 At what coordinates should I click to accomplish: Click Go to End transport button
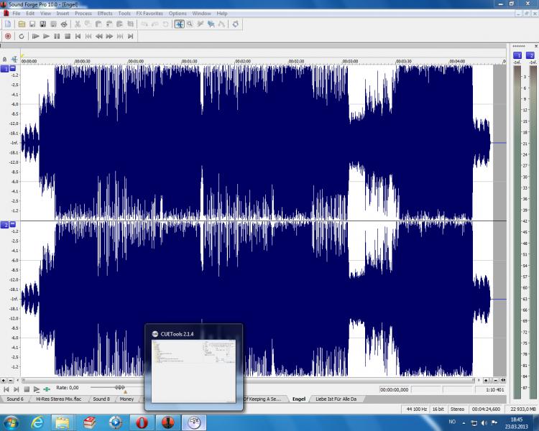130,36
